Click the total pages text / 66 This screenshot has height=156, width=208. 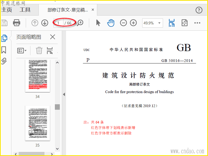[x=68, y=23]
